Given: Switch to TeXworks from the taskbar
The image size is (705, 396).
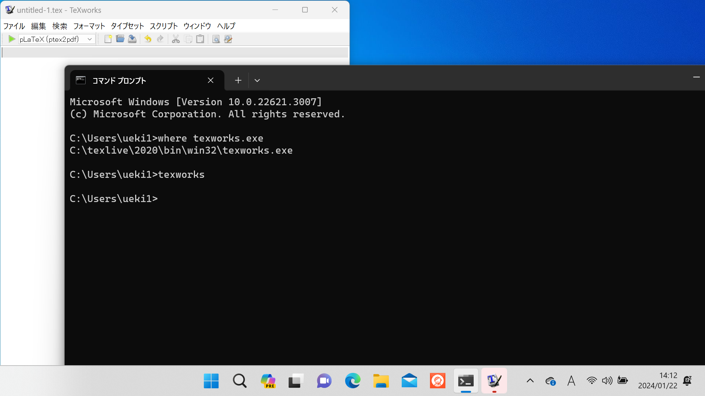Looking at the screenshot, I should point(494,381).
